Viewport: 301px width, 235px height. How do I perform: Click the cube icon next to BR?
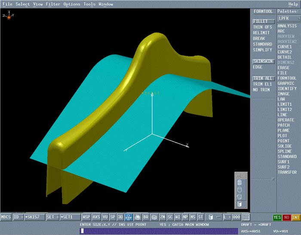(x=154, y=217)
